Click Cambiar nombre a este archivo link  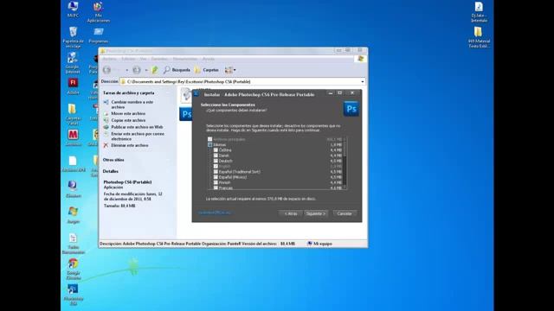[x=132, y=105]
